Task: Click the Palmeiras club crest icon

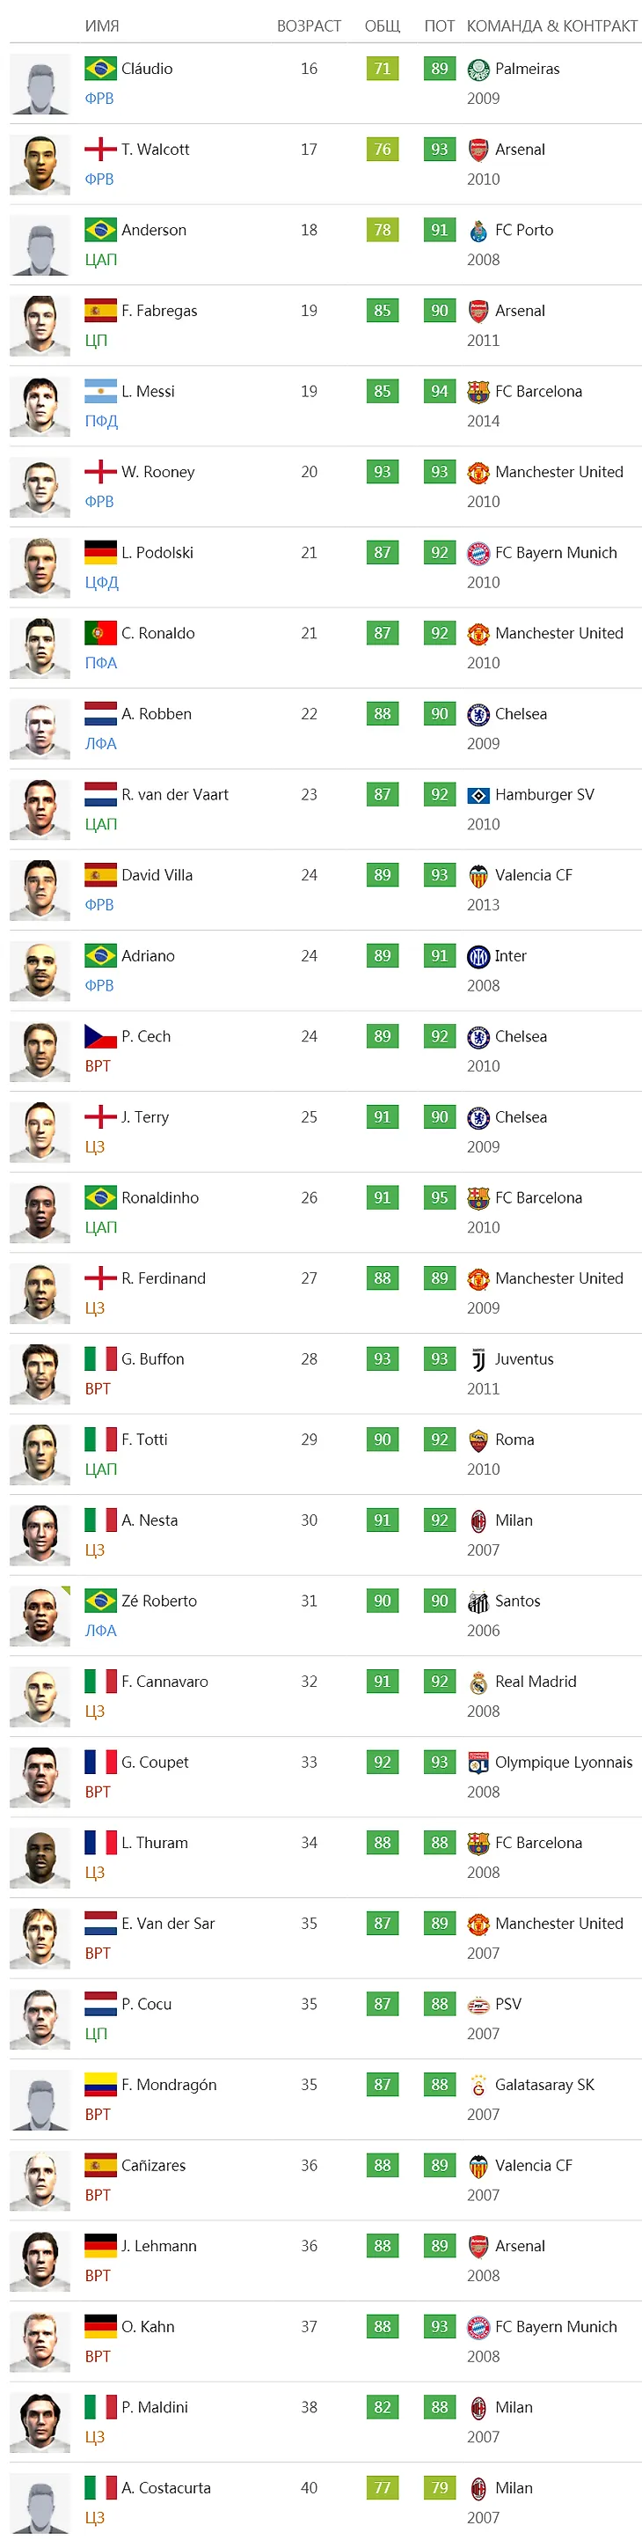Action: pyautogui.click(x=478, y=69)
